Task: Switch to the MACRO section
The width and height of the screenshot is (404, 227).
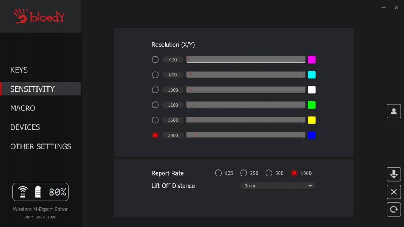Action: (x=23, y=108)
